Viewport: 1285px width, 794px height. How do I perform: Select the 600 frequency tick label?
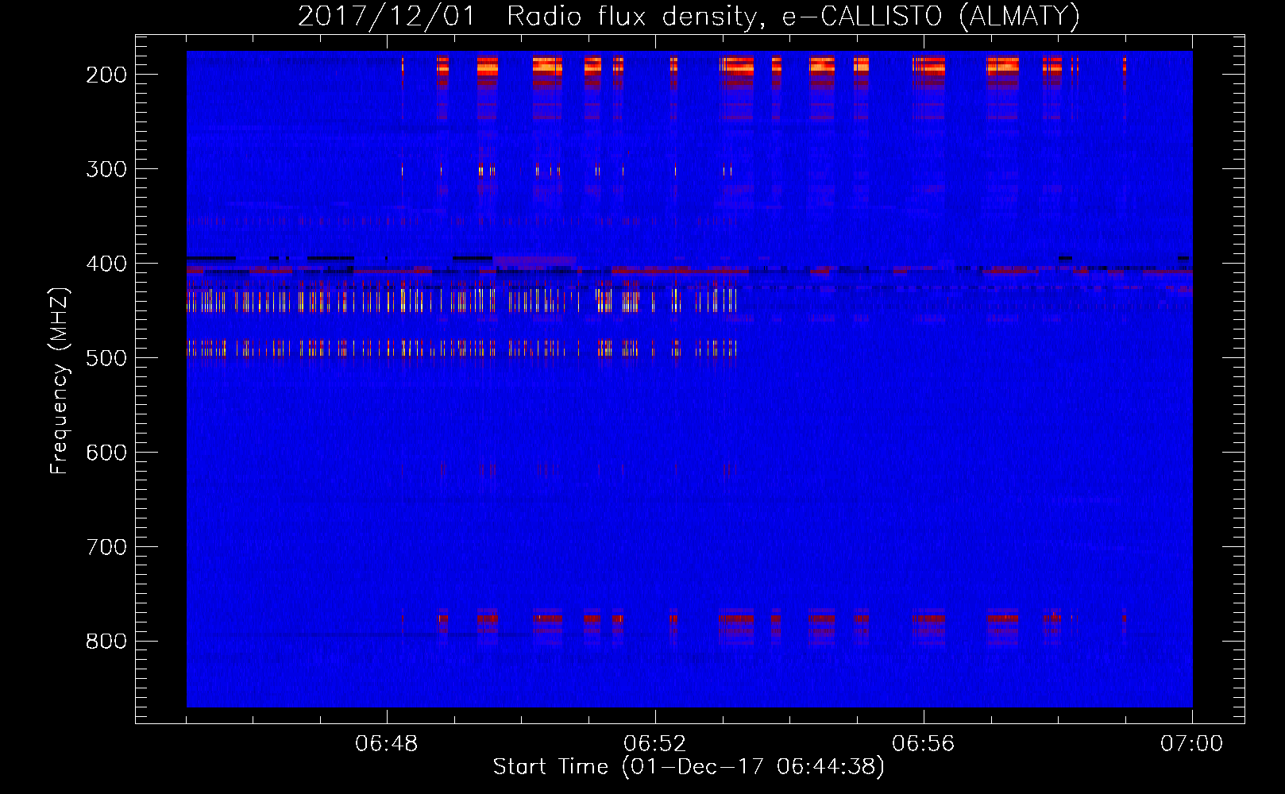[106, 453]
